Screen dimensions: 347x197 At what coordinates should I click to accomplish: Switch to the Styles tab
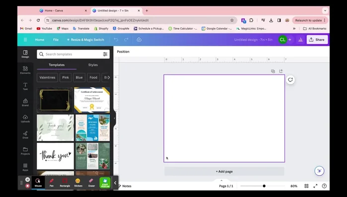(93, 65)
